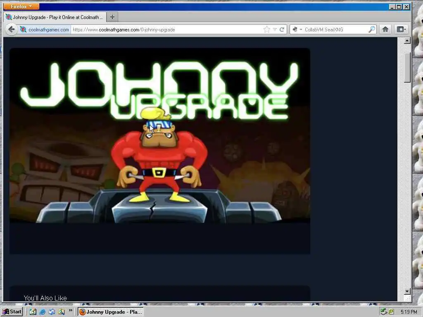Expand the Quick Launch overflow chevron
Viewport: 423px width, 317px height.
pos(70,310)
